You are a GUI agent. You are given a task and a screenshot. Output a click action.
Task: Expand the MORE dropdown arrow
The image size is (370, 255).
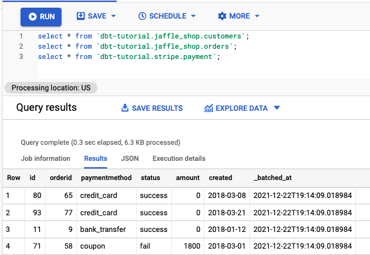[257, 16]
